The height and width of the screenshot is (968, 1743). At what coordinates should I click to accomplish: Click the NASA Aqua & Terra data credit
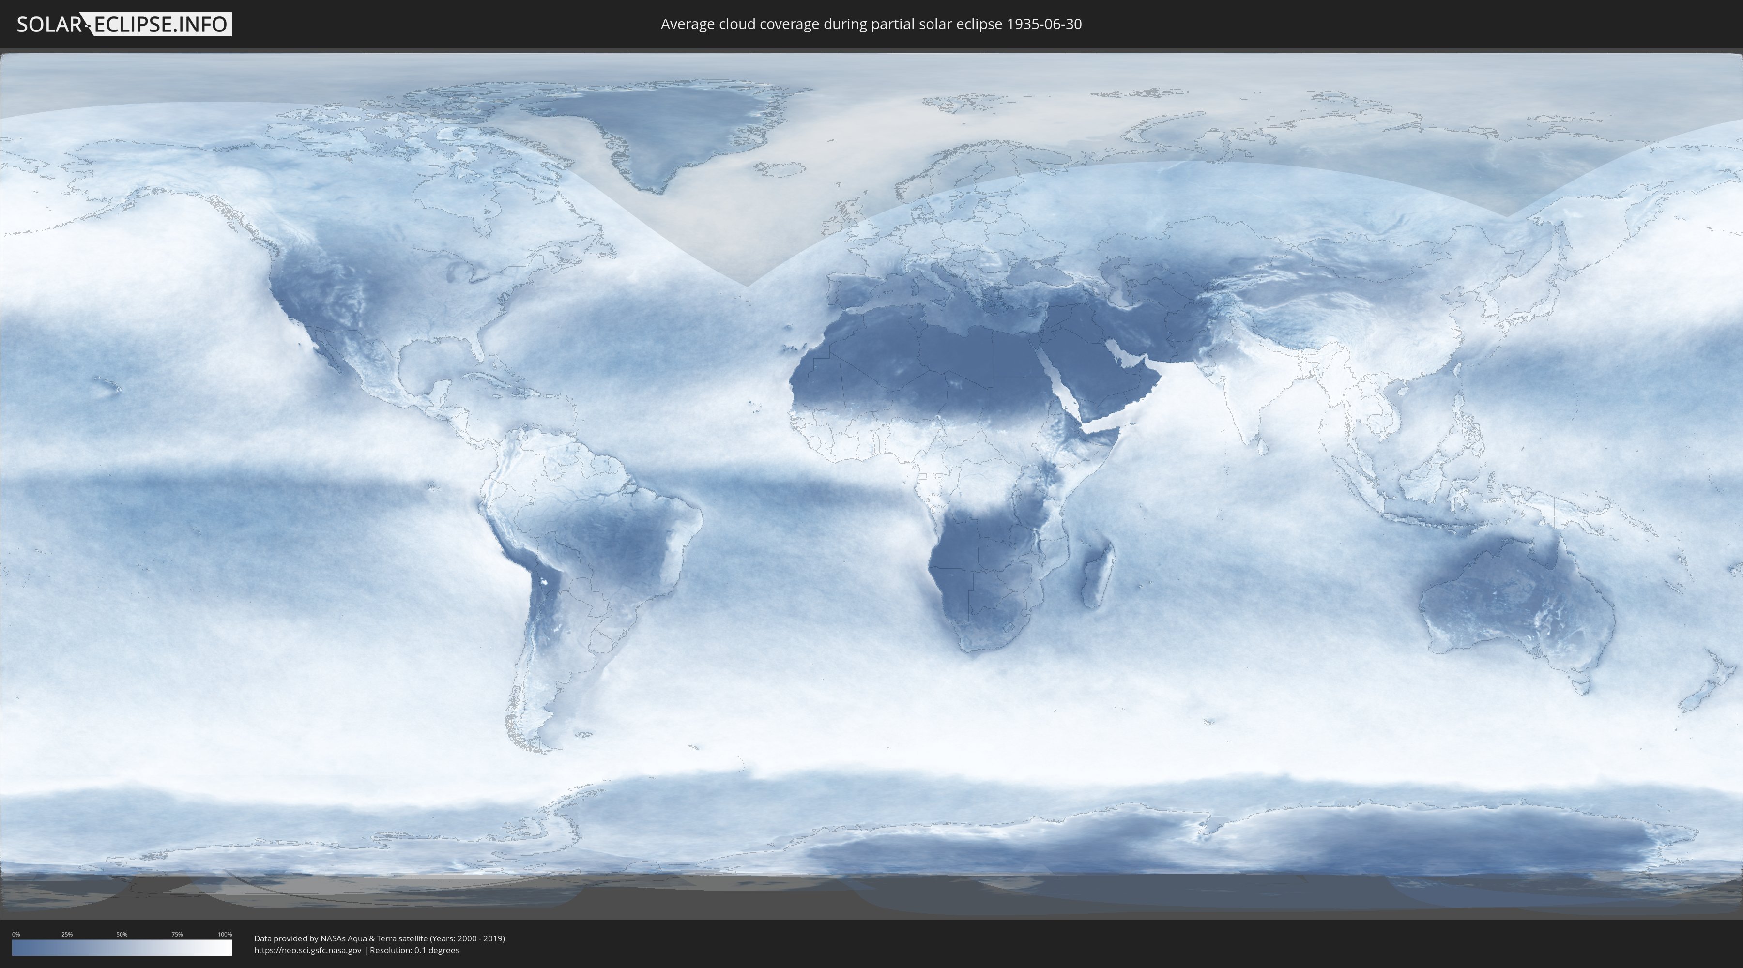(x=379, y=938)
